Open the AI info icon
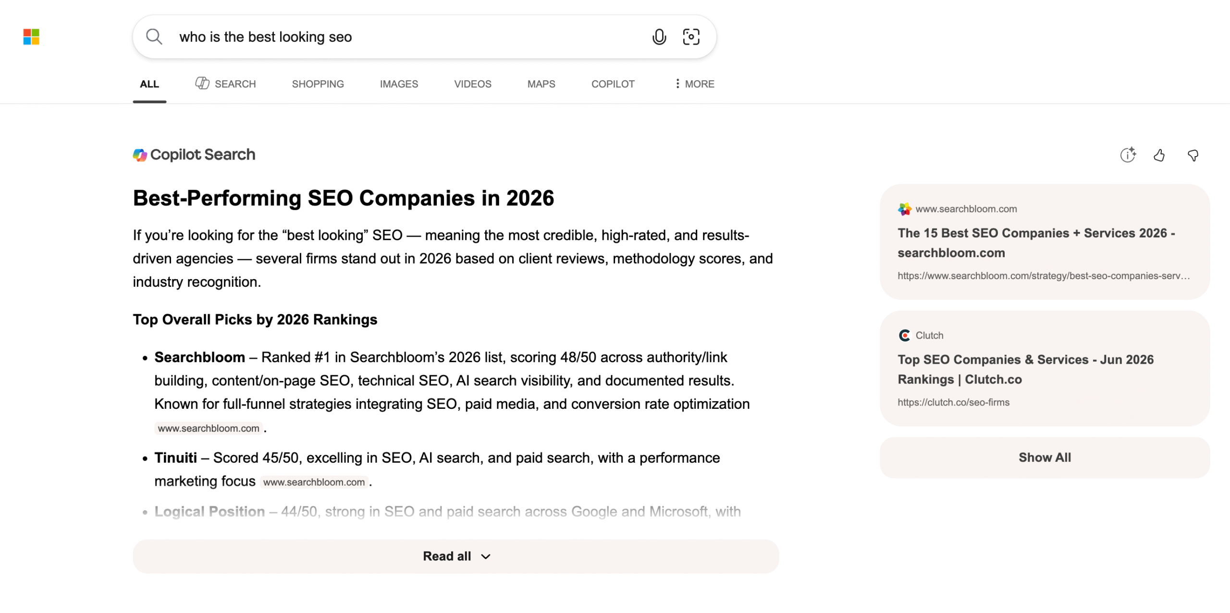 click(1128, 155)
